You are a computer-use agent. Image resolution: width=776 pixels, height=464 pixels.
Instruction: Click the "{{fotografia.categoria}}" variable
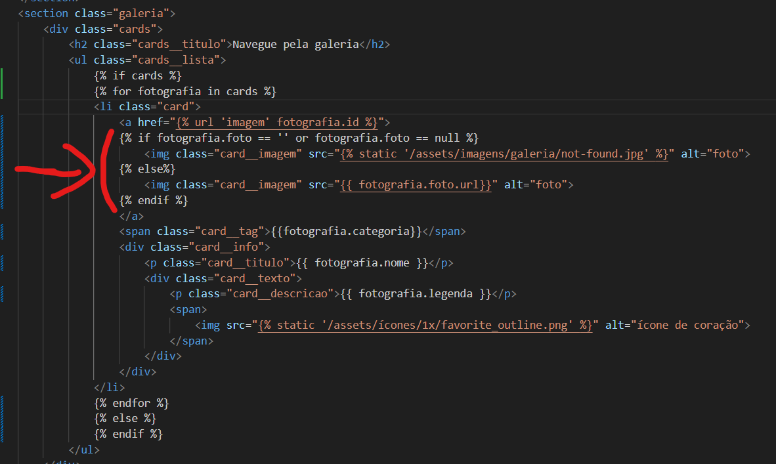347,232
